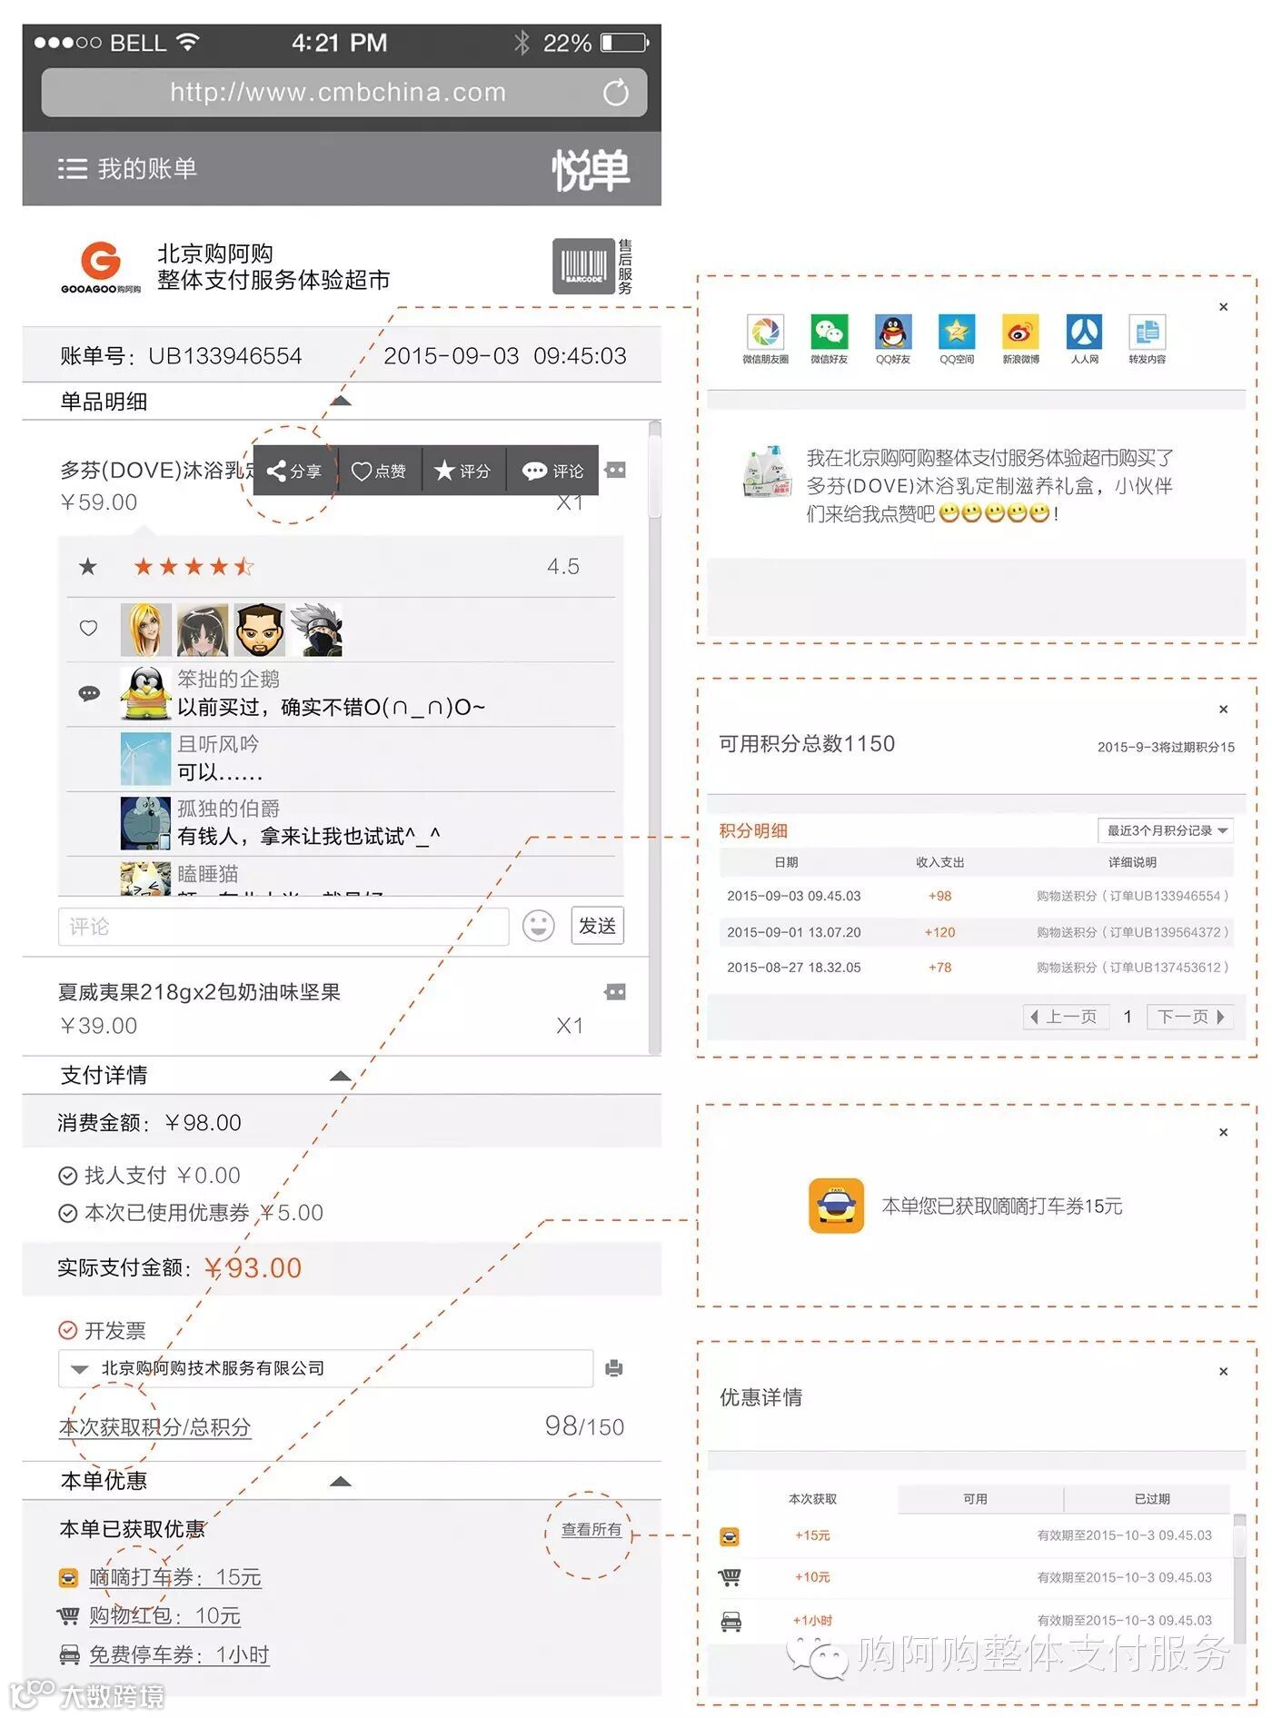This screenshot has height=1718, width=1272.
Task: Click the 评论 comment input field
Action: pos(283,927)
